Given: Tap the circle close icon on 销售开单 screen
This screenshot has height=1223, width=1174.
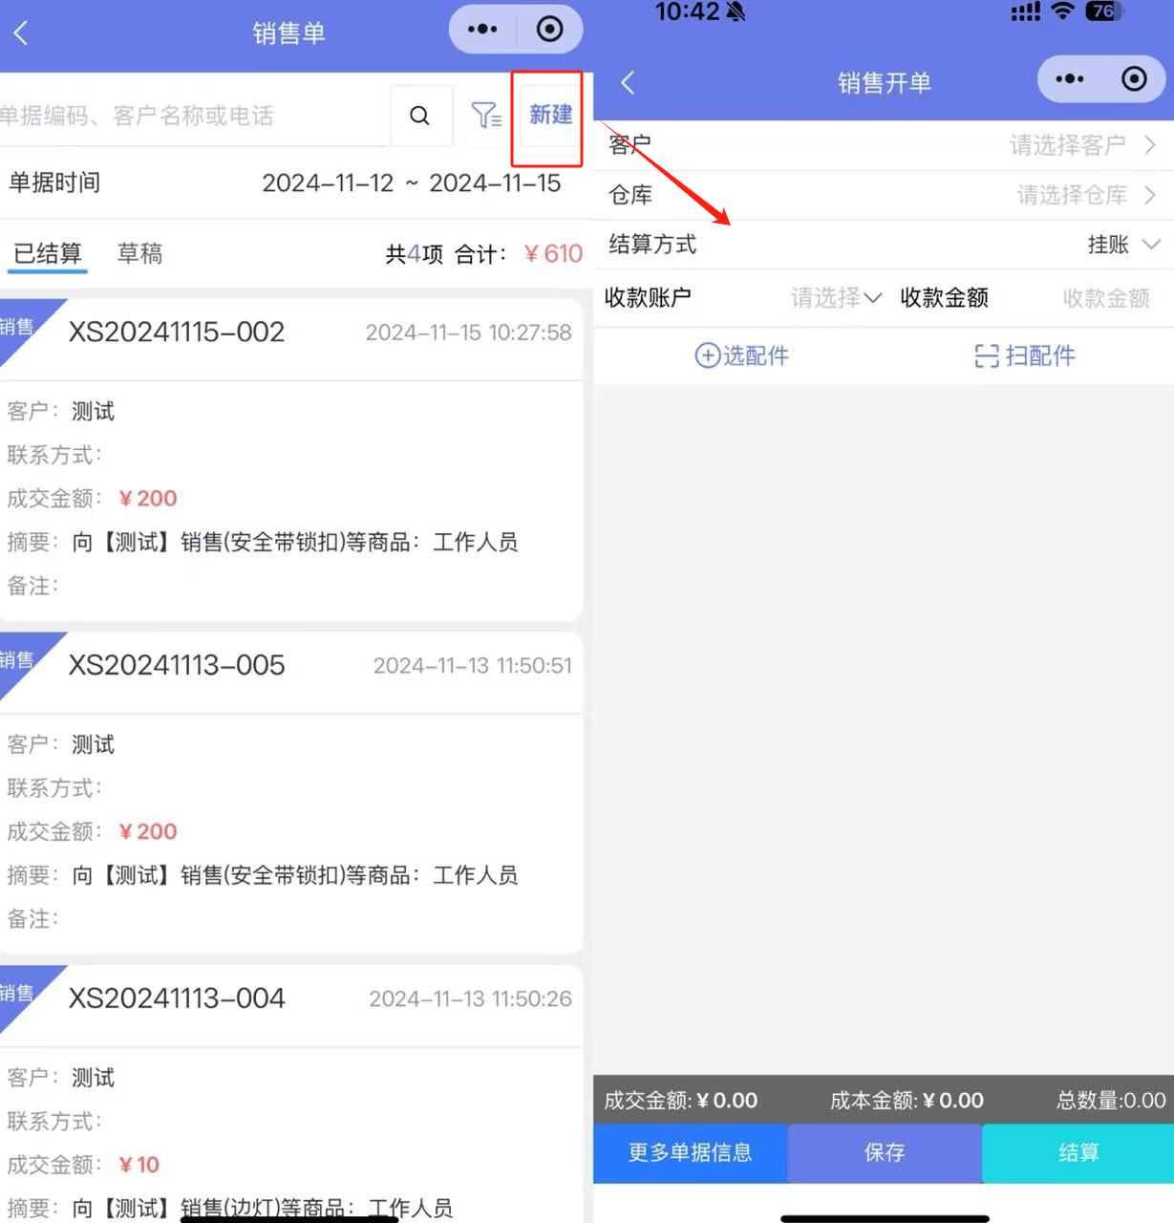Looking at the screenshot, I should (1134, 79).
